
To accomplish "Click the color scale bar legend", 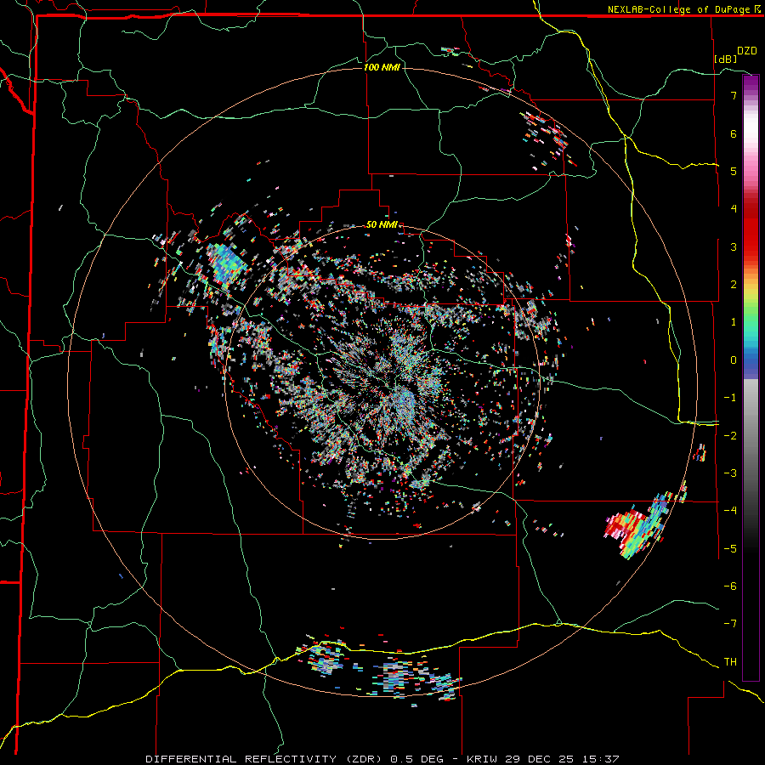I will click(x=751, y=377).
